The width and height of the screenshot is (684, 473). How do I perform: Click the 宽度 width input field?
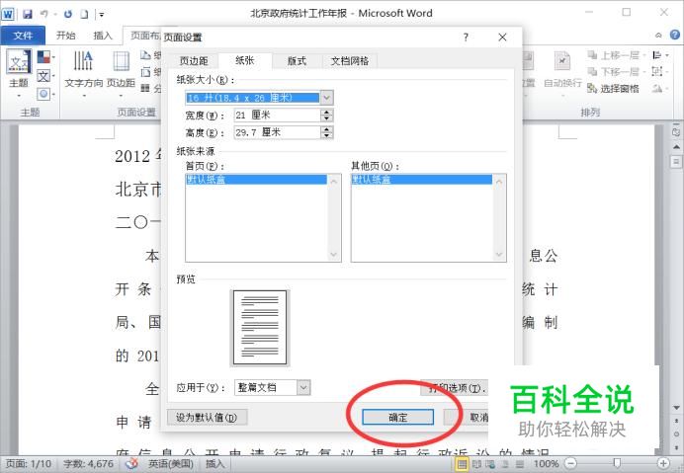(278, 116)
